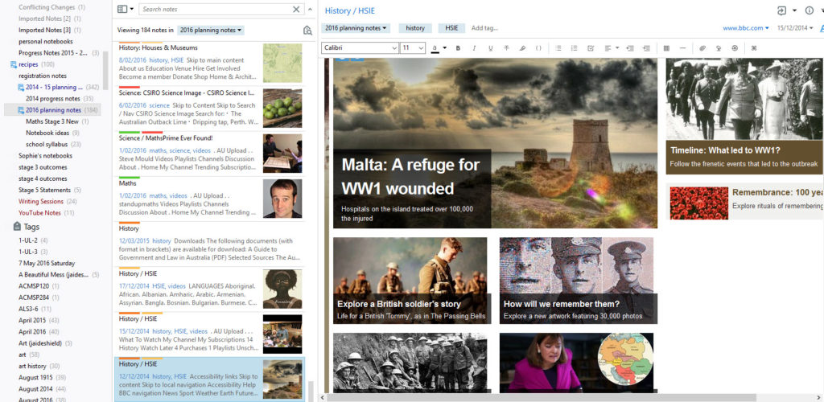Click the note info icon
This screenshot has height=402, width=824.
coord(810,10)
